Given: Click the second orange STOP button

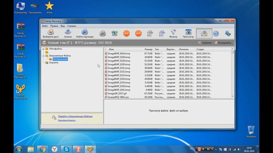Looking at the screenshot, I should 138,33.
